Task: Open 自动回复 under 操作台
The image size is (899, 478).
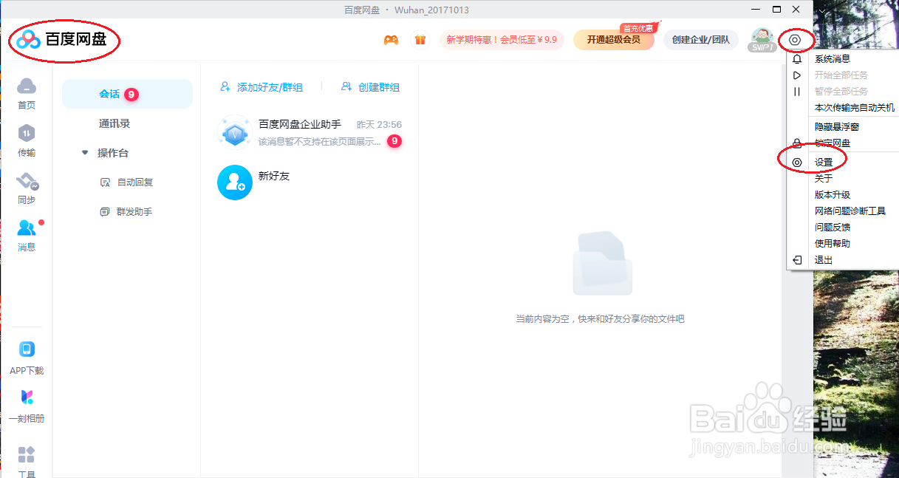Action: point(135,182)
